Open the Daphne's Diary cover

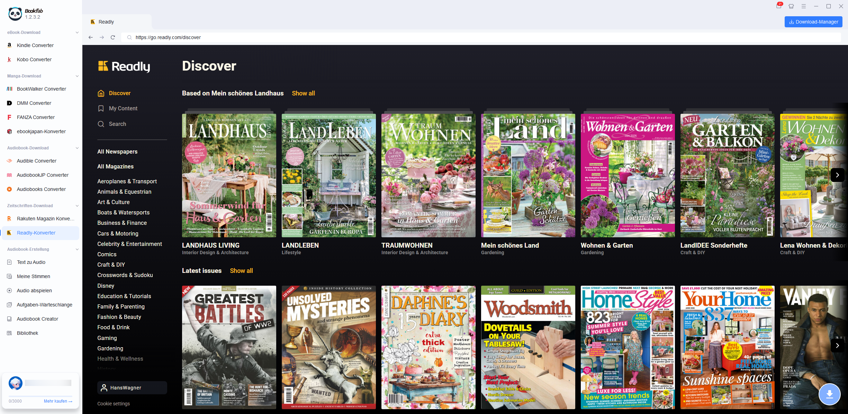click(x=428, y=347)
